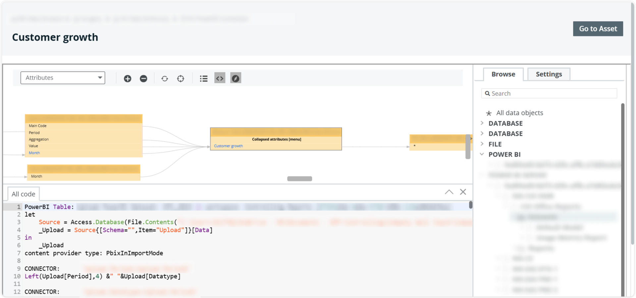Refresh the lineage diagram
636x298 pixels.
pyautogui.click(x=165, y=79)
